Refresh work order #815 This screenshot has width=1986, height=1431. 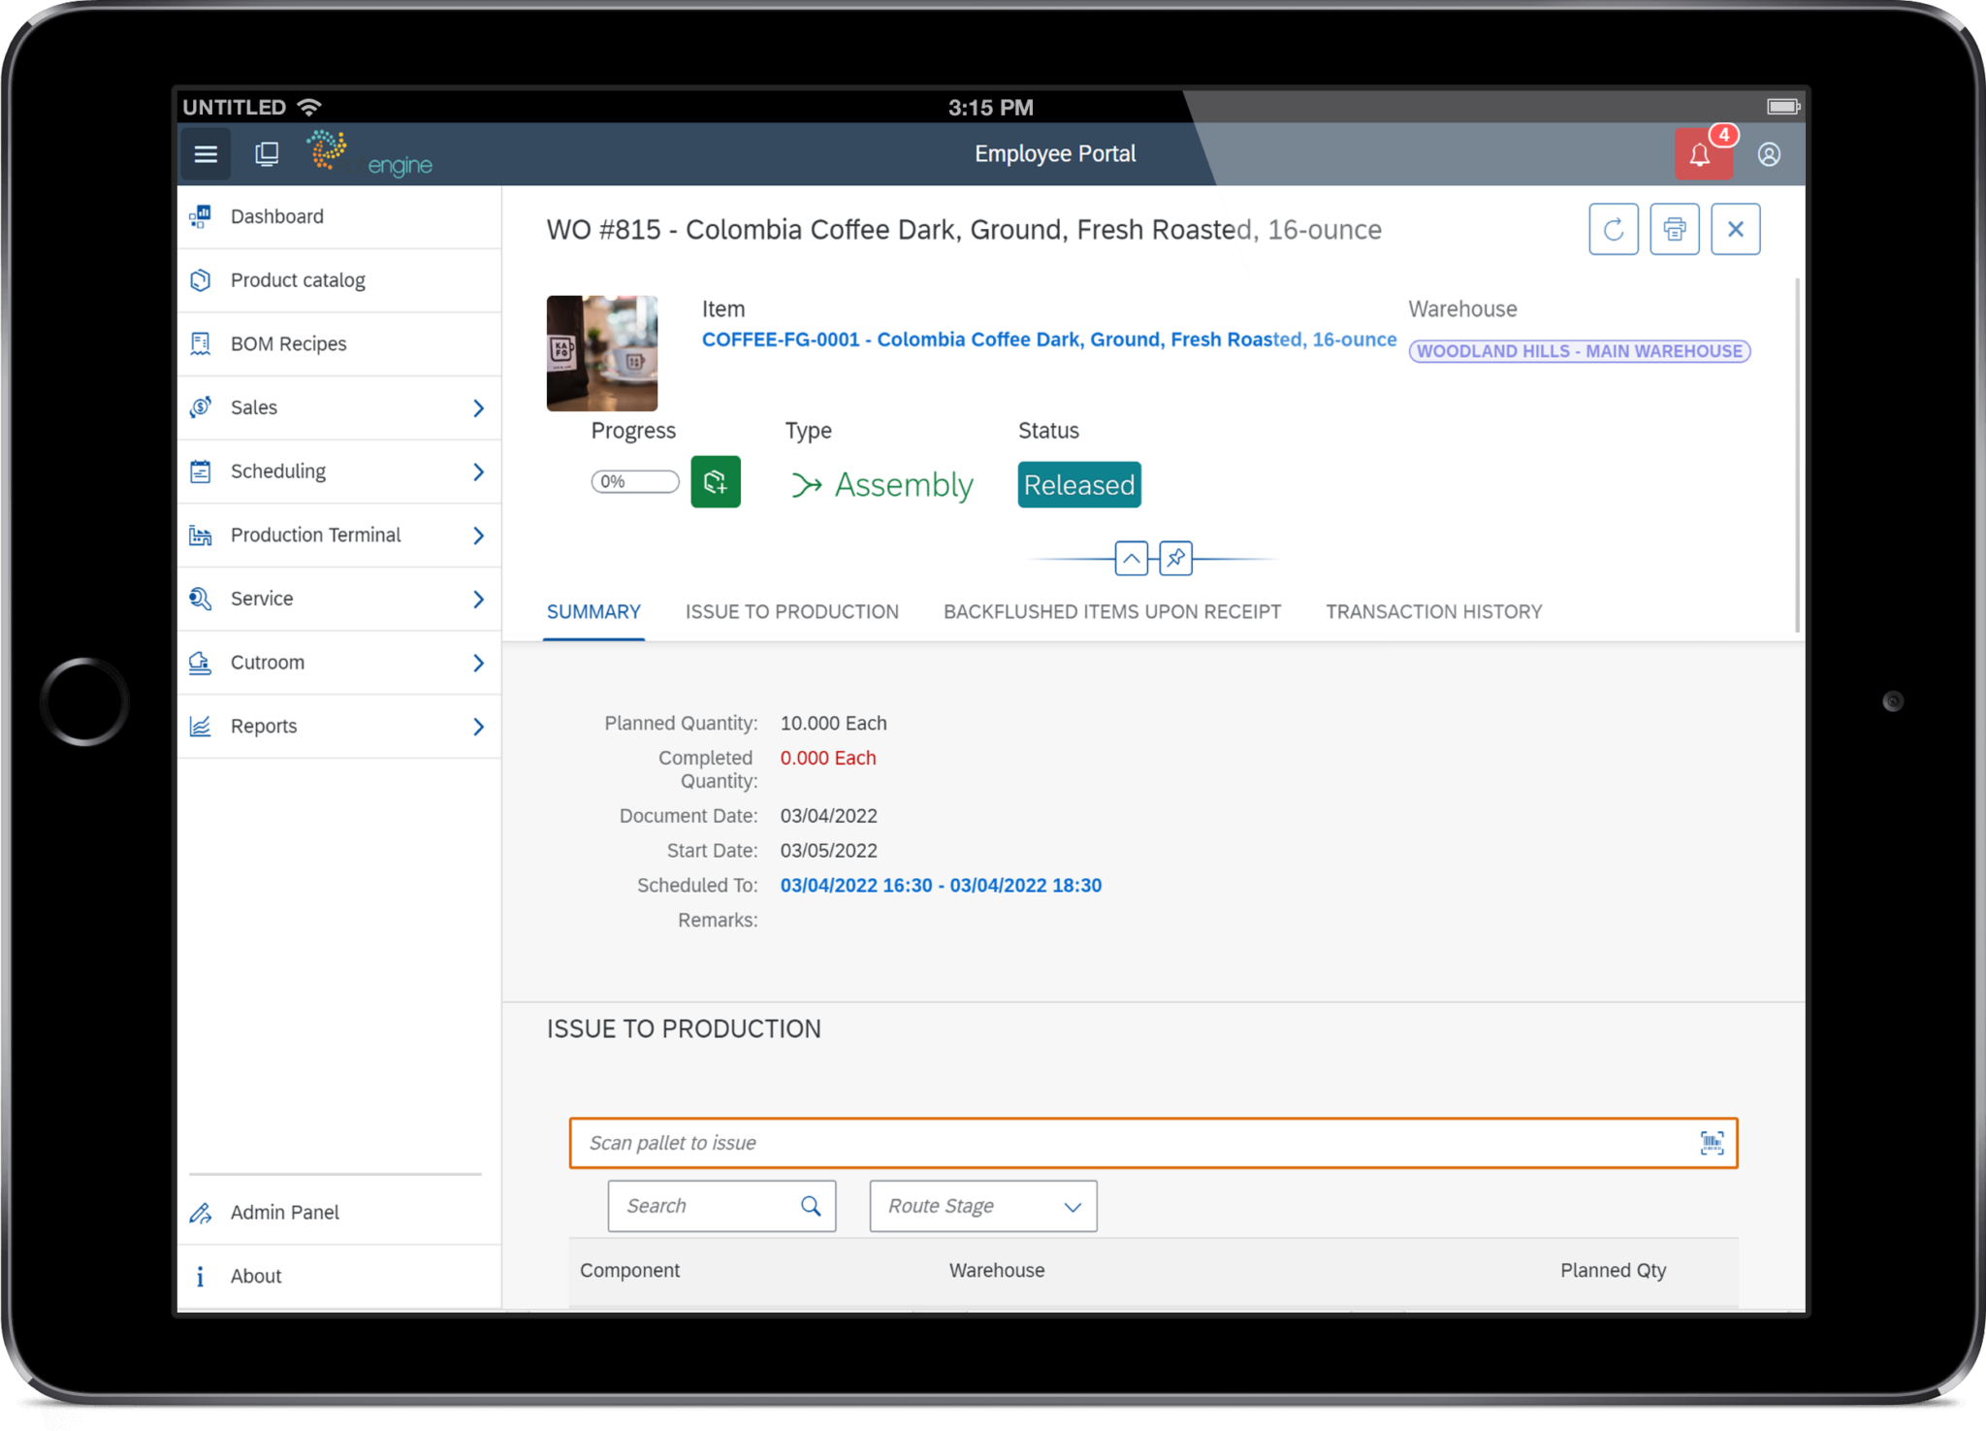(1614, 229)
